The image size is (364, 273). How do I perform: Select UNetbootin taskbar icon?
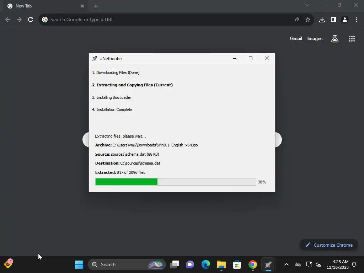click(x=268, y=264)
